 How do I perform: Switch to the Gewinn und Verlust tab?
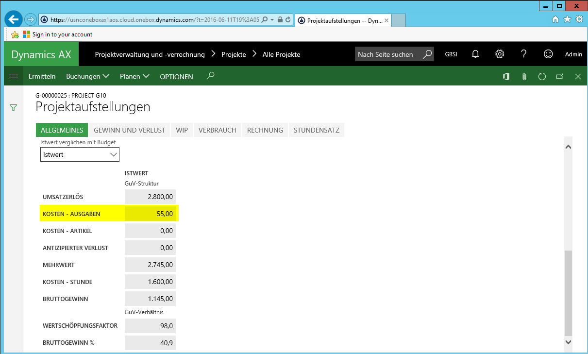click(x=129, y=130)
